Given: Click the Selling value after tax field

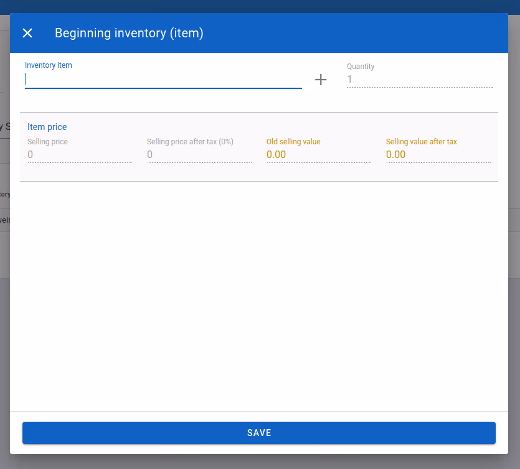Looking at the screenshot, I should pyautogui.click(x=438, y=155).
